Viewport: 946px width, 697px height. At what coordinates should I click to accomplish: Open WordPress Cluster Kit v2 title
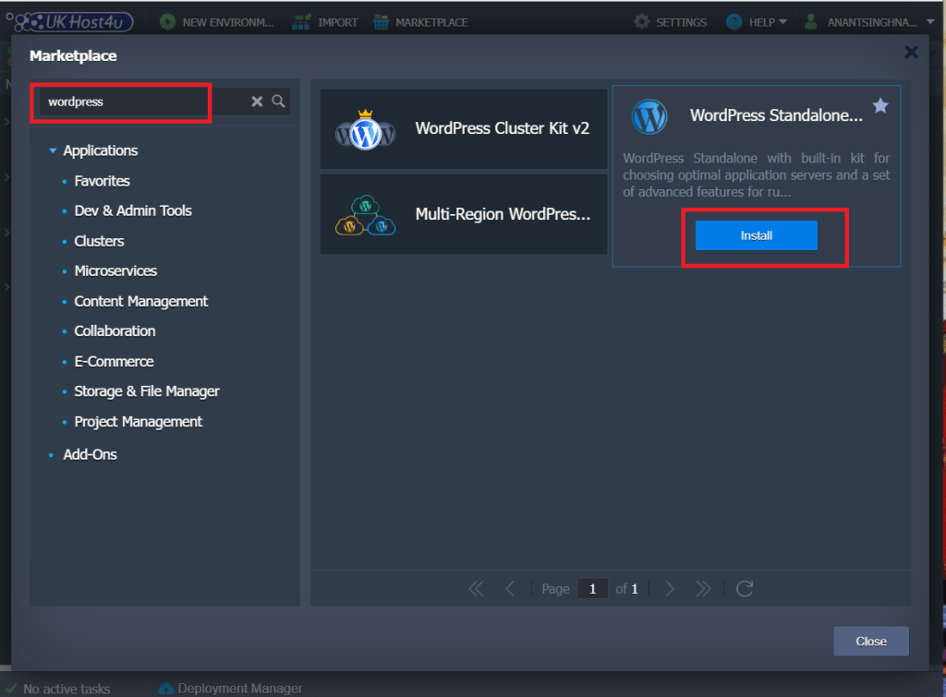[x=502, y=128]
